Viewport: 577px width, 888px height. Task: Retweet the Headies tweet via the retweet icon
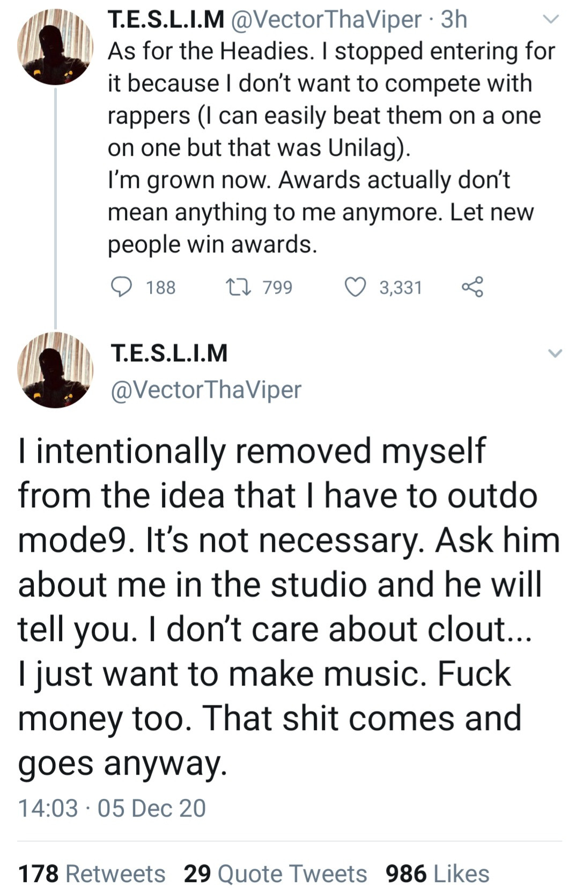(x=239, y=287)
